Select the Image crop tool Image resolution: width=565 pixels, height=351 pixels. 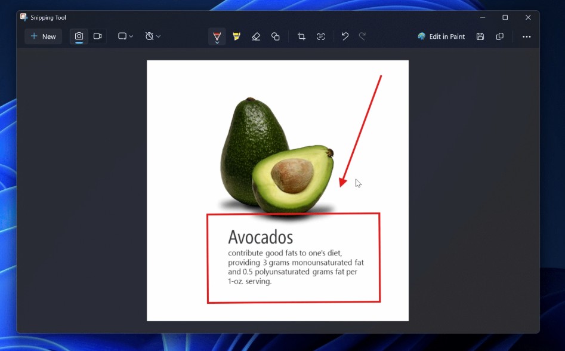[301, 36]
